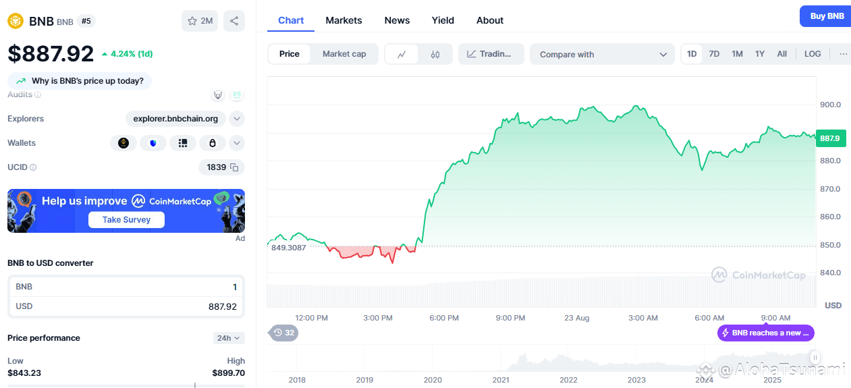Click the first black wallet icon
Screen dimensions: 851x388
tap(123, 143)
